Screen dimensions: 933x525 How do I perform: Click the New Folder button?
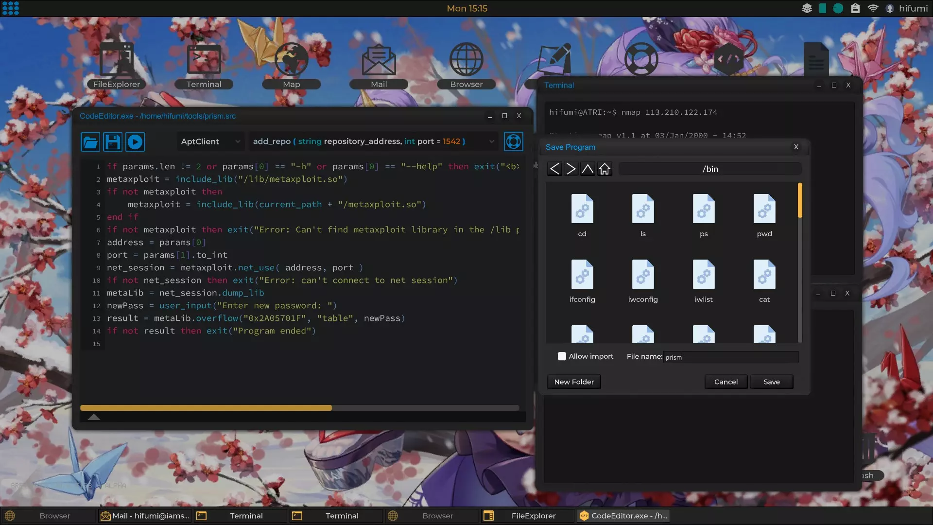pyautogui.click(x=574, y=382)
